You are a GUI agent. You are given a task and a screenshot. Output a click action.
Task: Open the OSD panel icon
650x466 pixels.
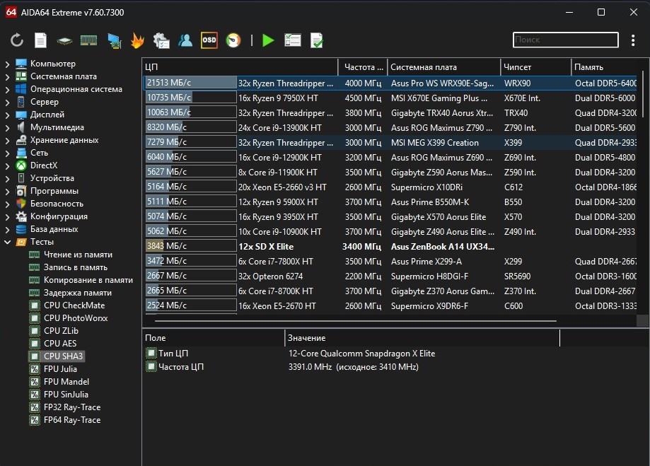click(209, 41)
